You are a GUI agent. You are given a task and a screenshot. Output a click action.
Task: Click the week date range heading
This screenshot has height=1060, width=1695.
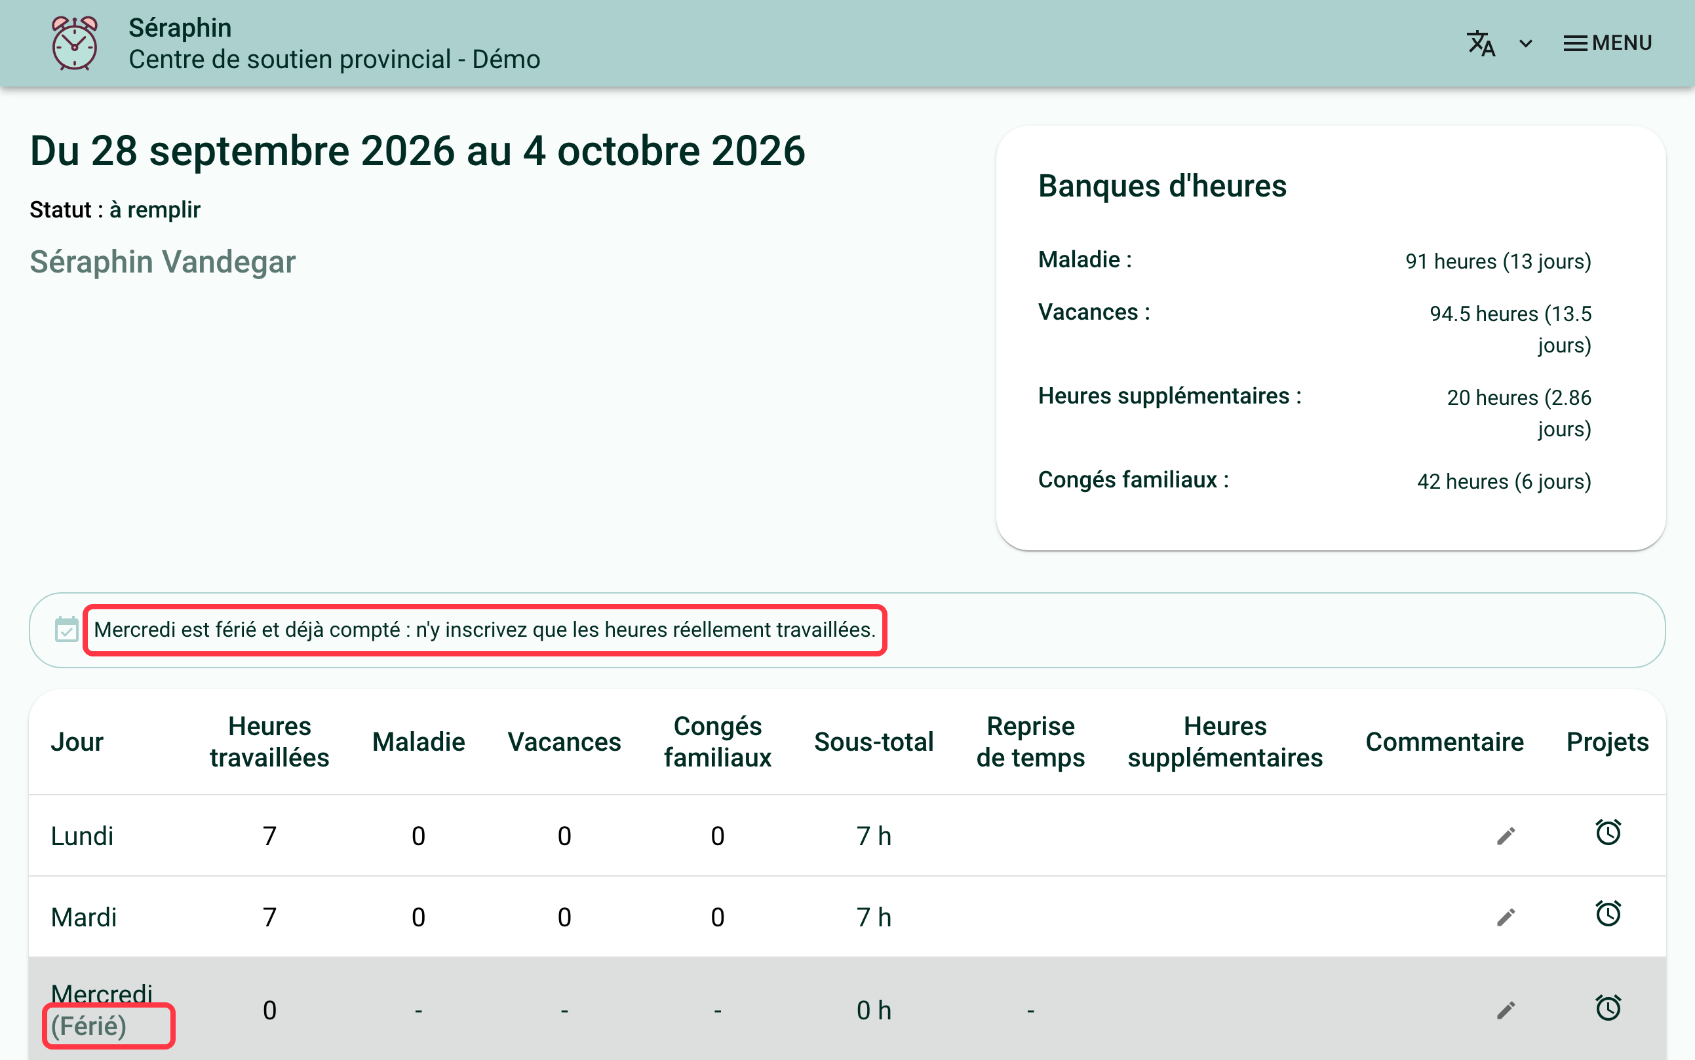point(418,151)
